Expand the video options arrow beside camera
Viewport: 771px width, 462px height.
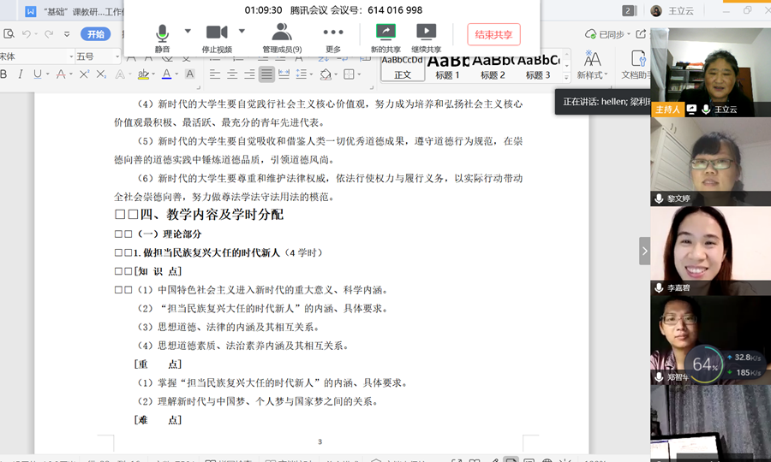pyautogui.click(x=242, y=31)
